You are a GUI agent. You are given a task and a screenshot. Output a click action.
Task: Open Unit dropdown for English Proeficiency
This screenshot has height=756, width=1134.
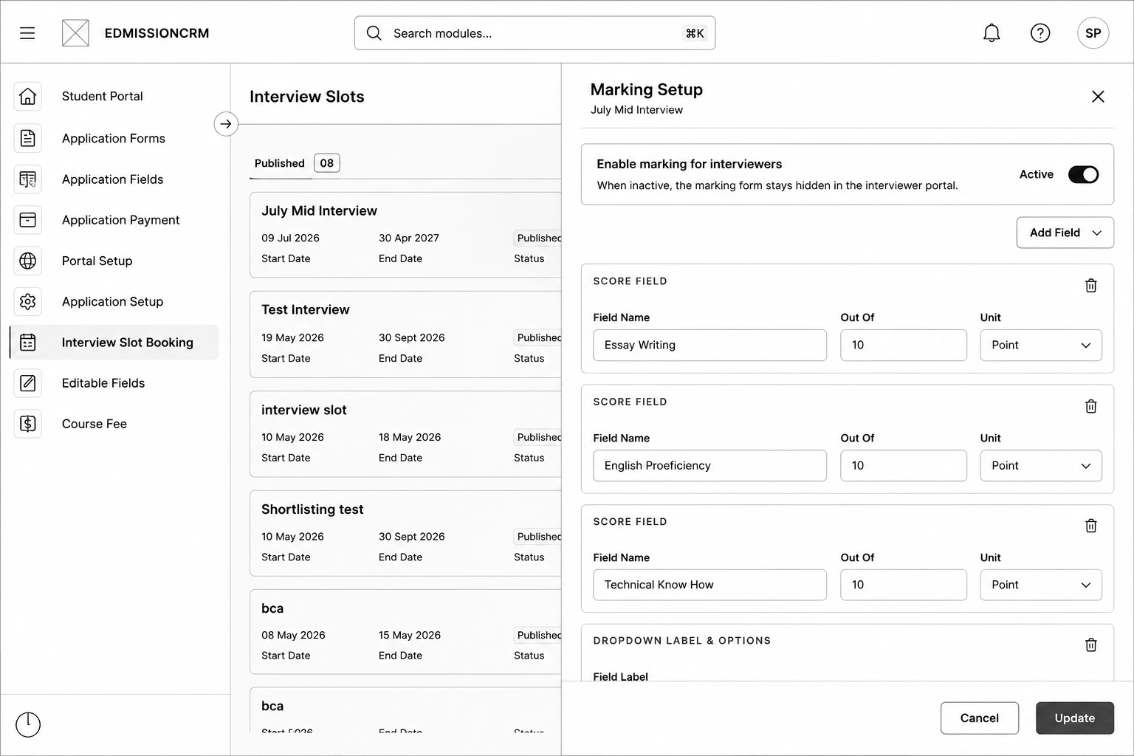[x=1041, y=466]
